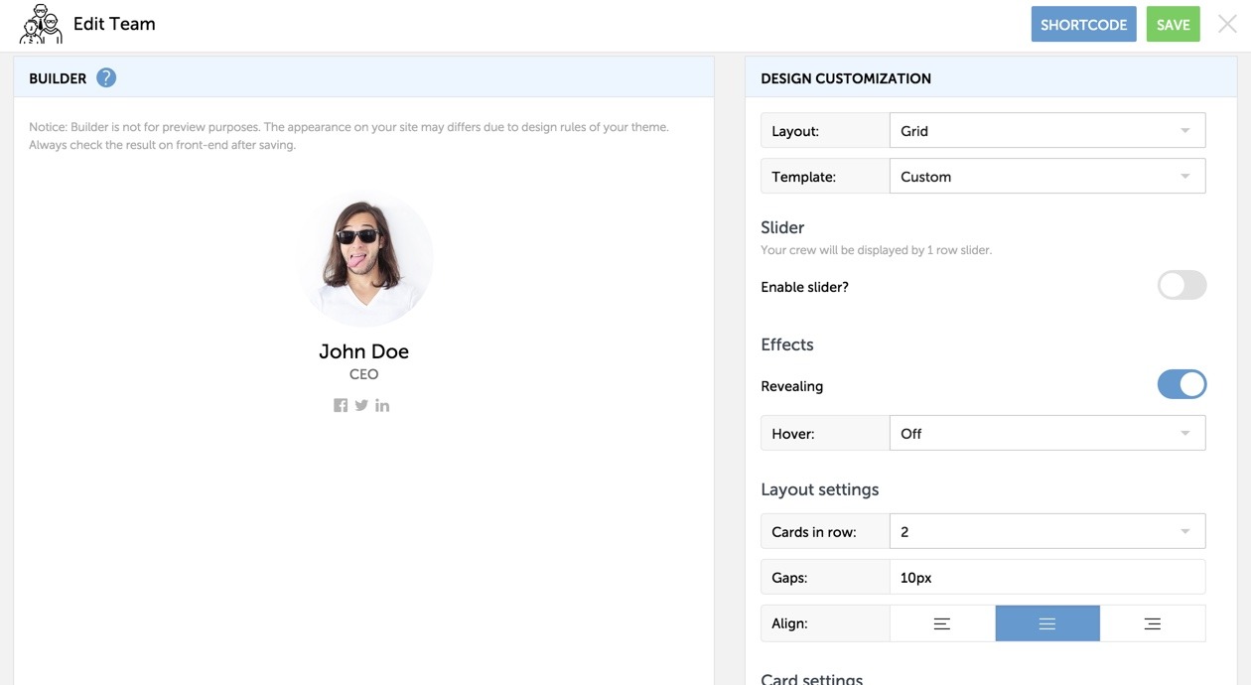Select the right align icon
1251x685 pixels.
click(x=1153, y=623)
